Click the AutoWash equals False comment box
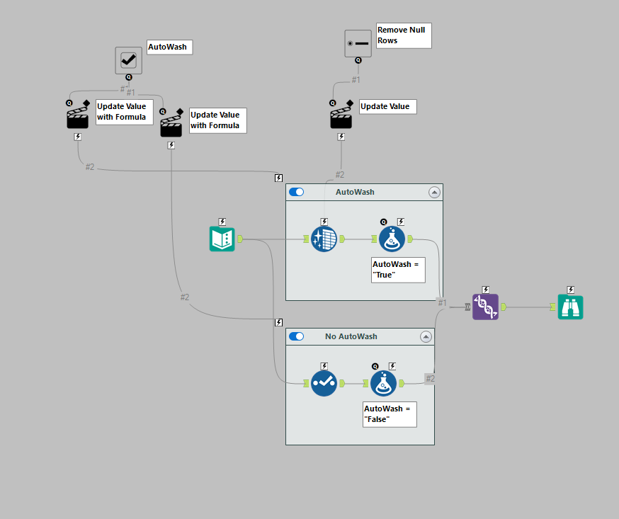 (389, 414)
